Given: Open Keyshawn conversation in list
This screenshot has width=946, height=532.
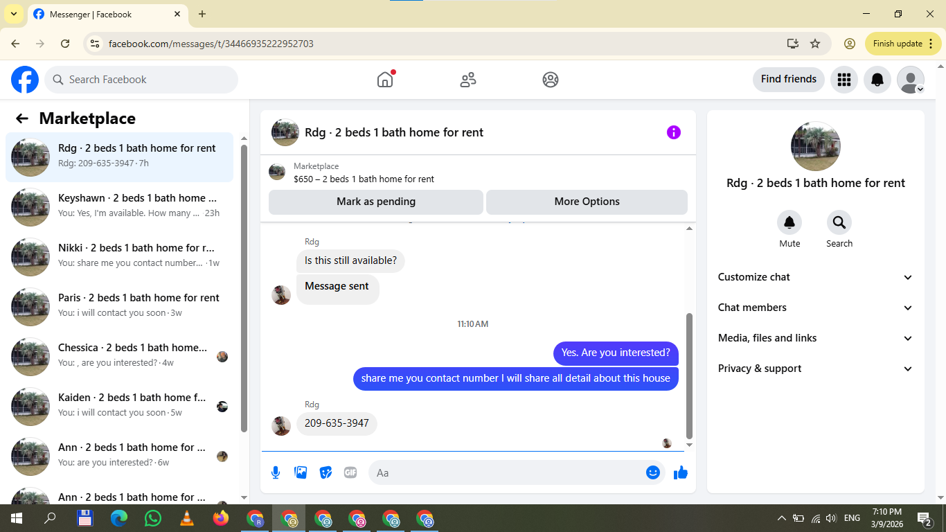Looking at the screenshot, I should (x=119, y=207).
